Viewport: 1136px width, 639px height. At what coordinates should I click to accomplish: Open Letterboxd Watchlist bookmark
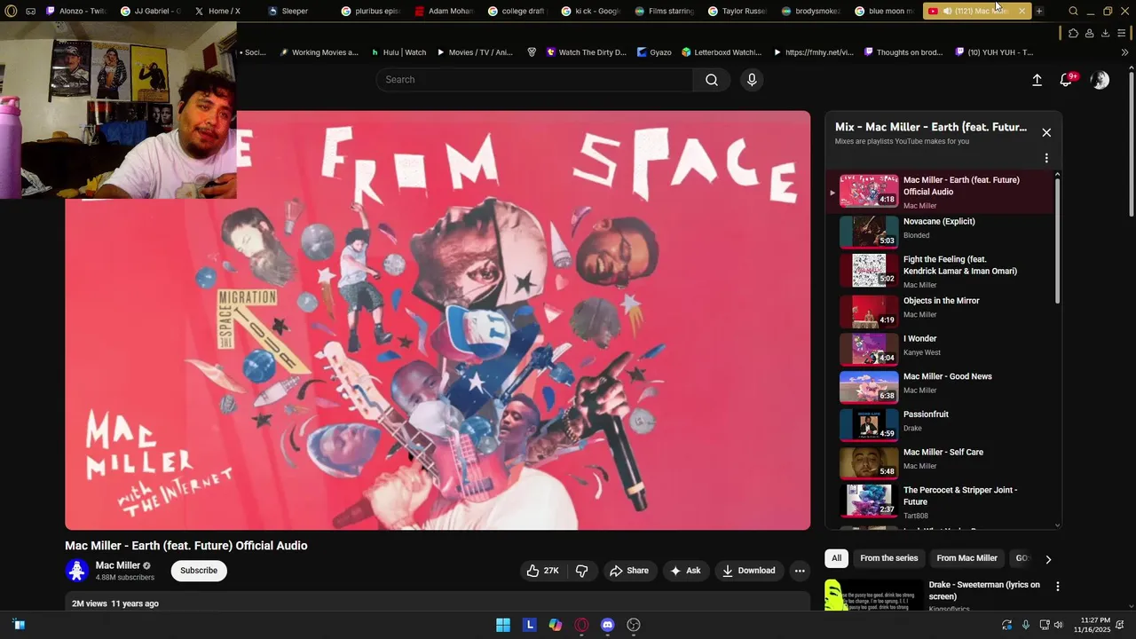[722, 52]
